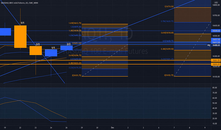Image resolution: width=221 pixels, height=130 pixels.
Task: Click the 0.236(16261.25) Fibonacci level label
Action: coord(167,59)
